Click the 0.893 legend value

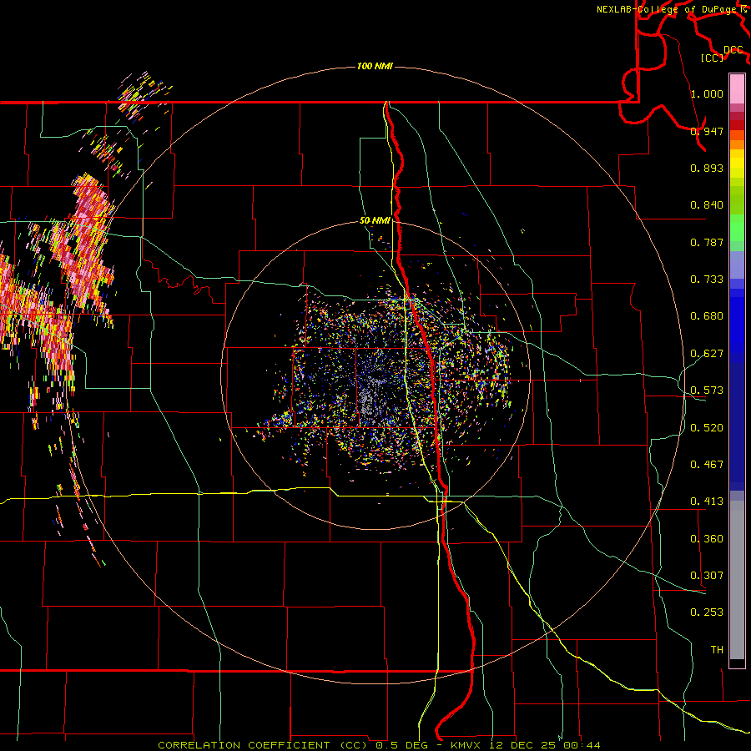[x=707, y=168]
